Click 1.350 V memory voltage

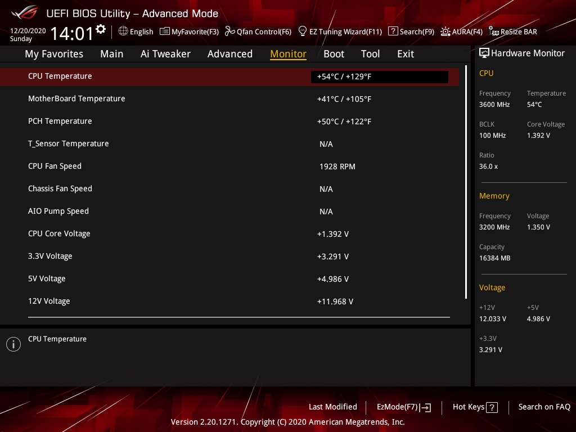(x=538, y=227)
